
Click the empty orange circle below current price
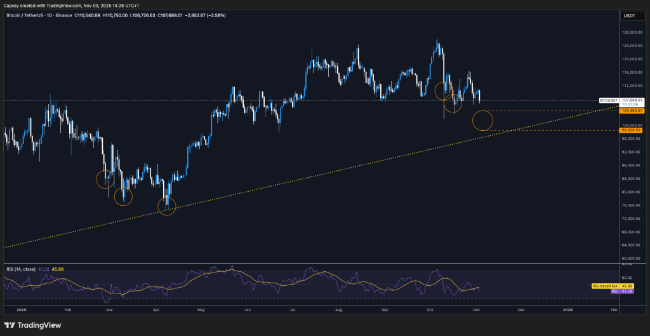(482, 120)
